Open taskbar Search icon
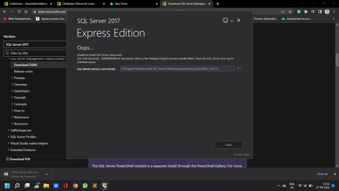 [x=17, y=186]
